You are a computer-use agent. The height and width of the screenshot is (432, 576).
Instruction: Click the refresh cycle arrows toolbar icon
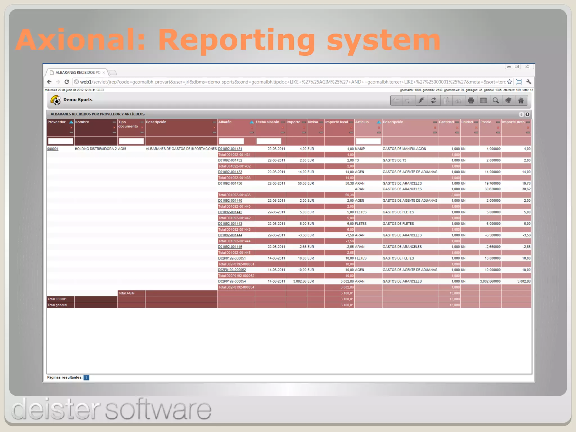(x=434, y=100)
